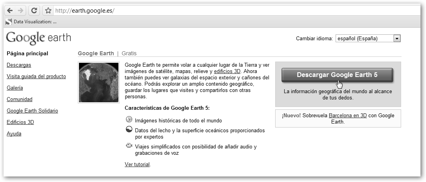This screenshot has width=426, height=182.
Task: Click the historical imagery clock icon
Action: (x=129, y=120)
